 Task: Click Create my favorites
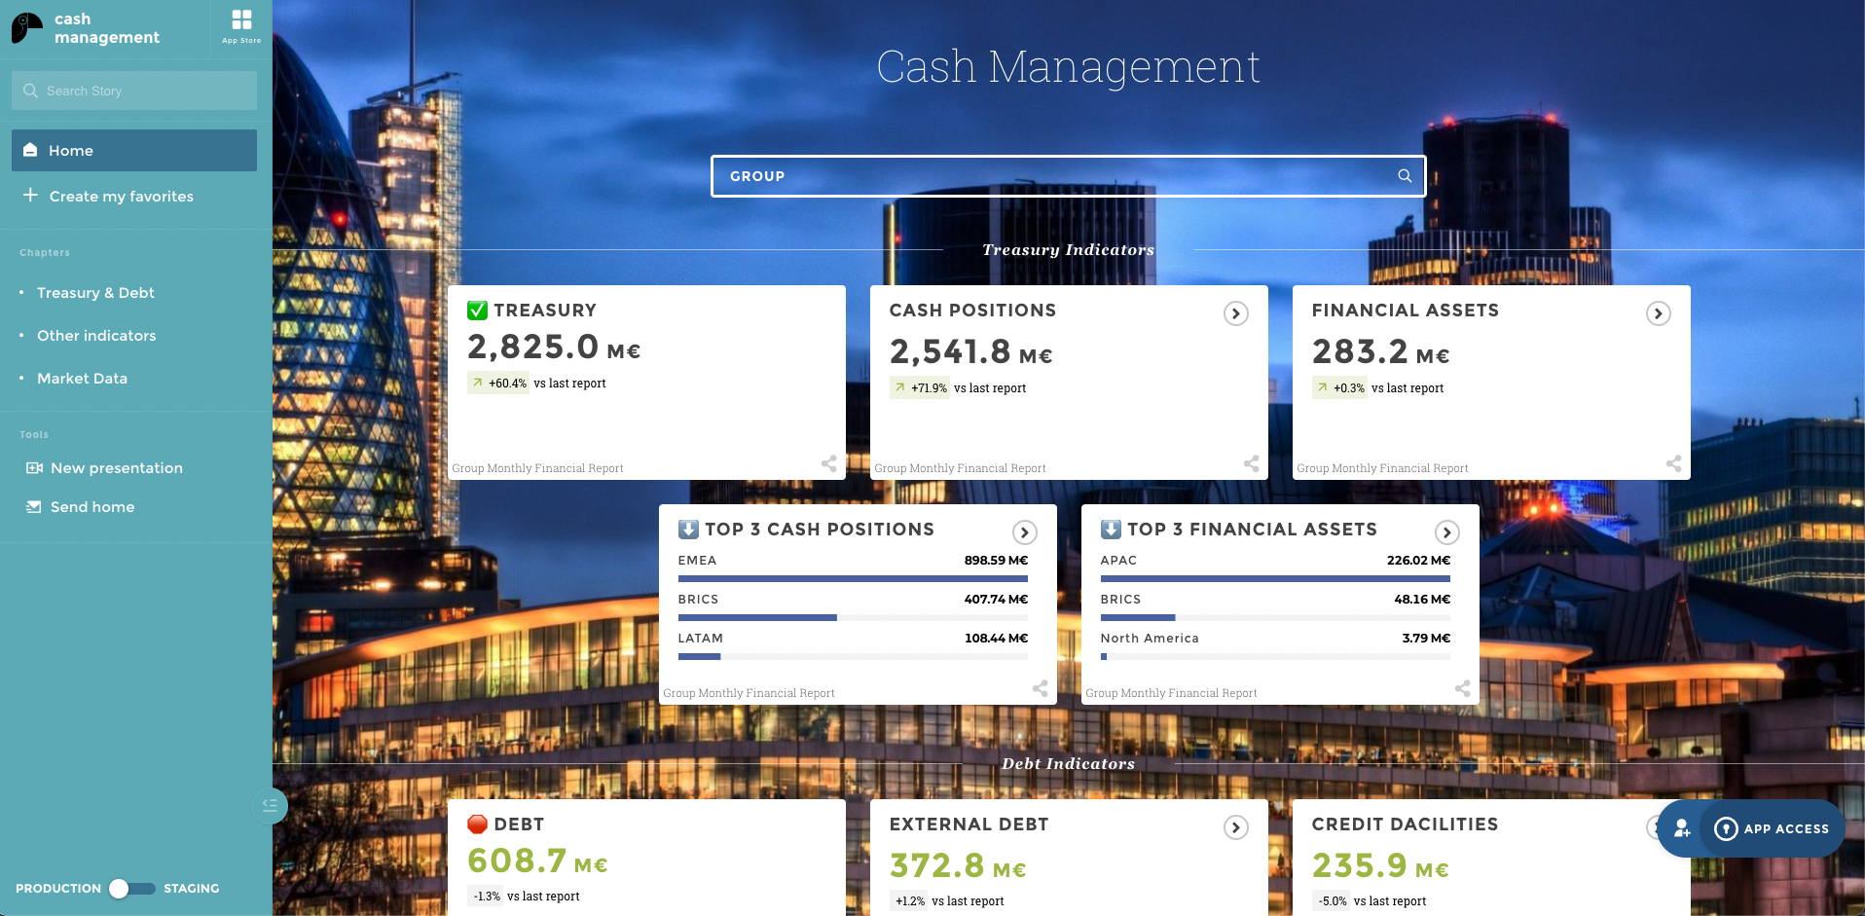(x=121, y=197)
